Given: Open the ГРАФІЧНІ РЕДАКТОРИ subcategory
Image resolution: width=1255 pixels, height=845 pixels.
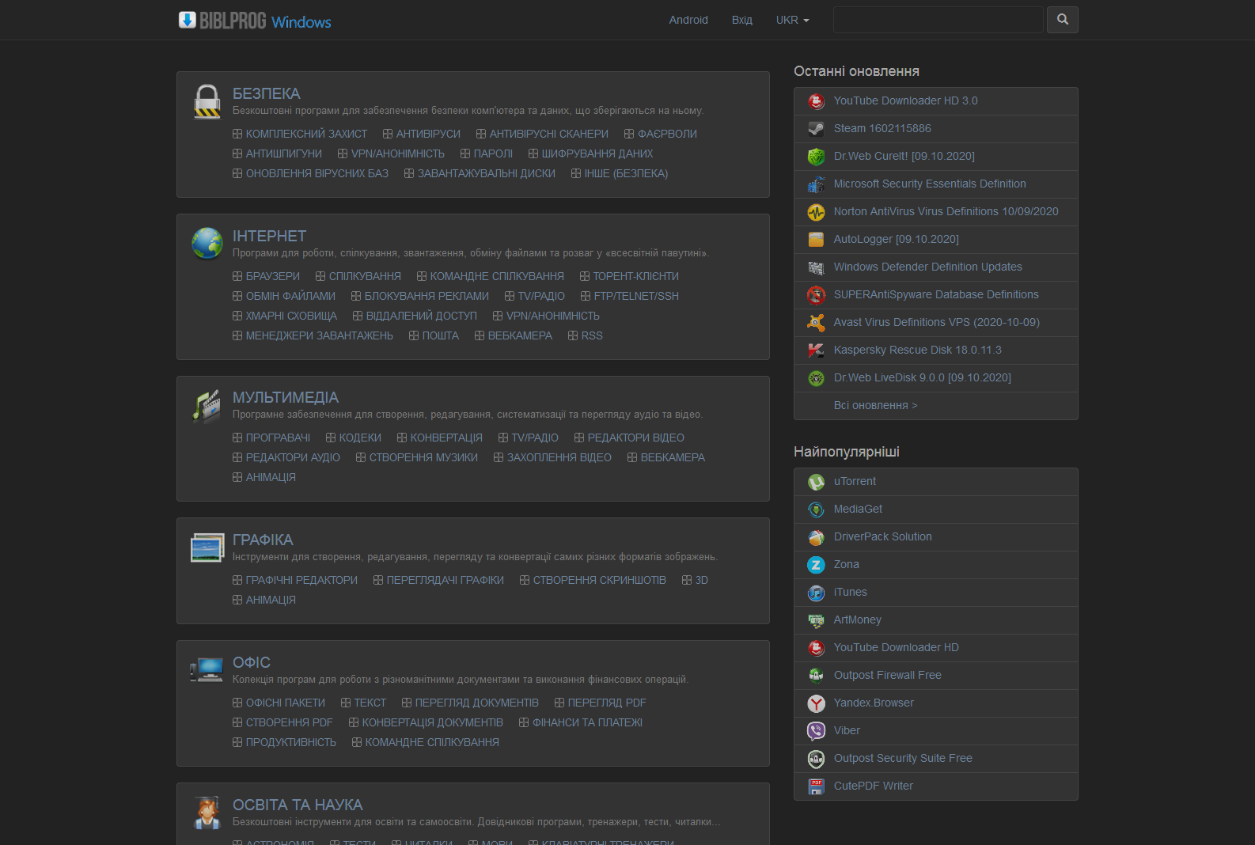Looking at the screenshot, I should pos(301,580).
